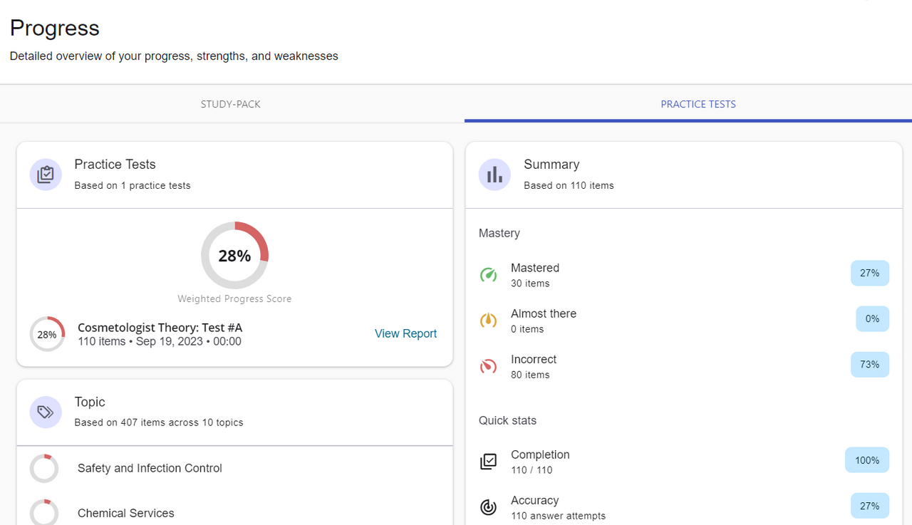Click the small 28% ring beside Test #A

click(x=47, y=334)
